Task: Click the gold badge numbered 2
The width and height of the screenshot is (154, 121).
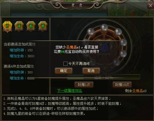Action: click(7, 27)
